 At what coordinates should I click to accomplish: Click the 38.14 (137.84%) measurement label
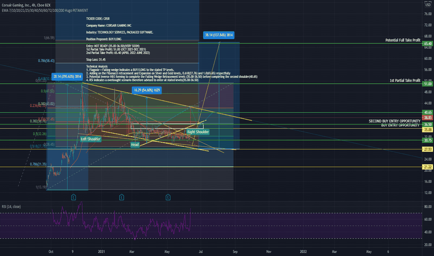click(219, 35)
